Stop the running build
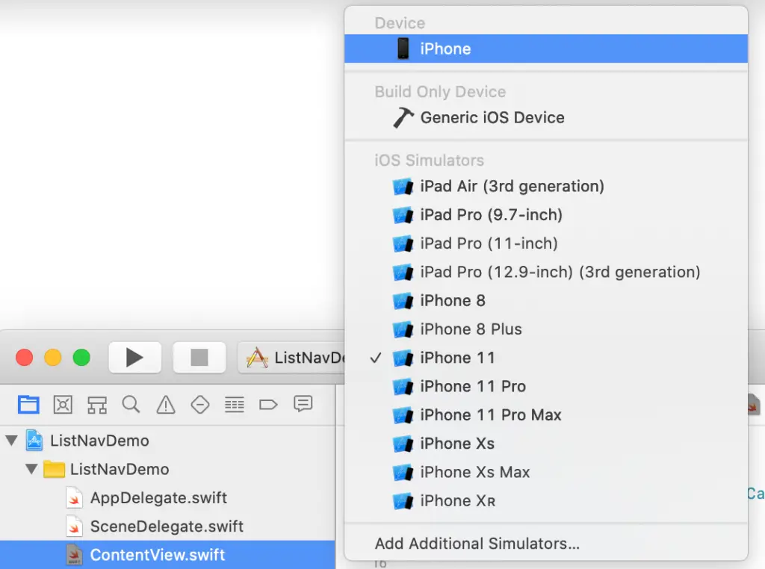765x569 pixels. coord(199,358)
